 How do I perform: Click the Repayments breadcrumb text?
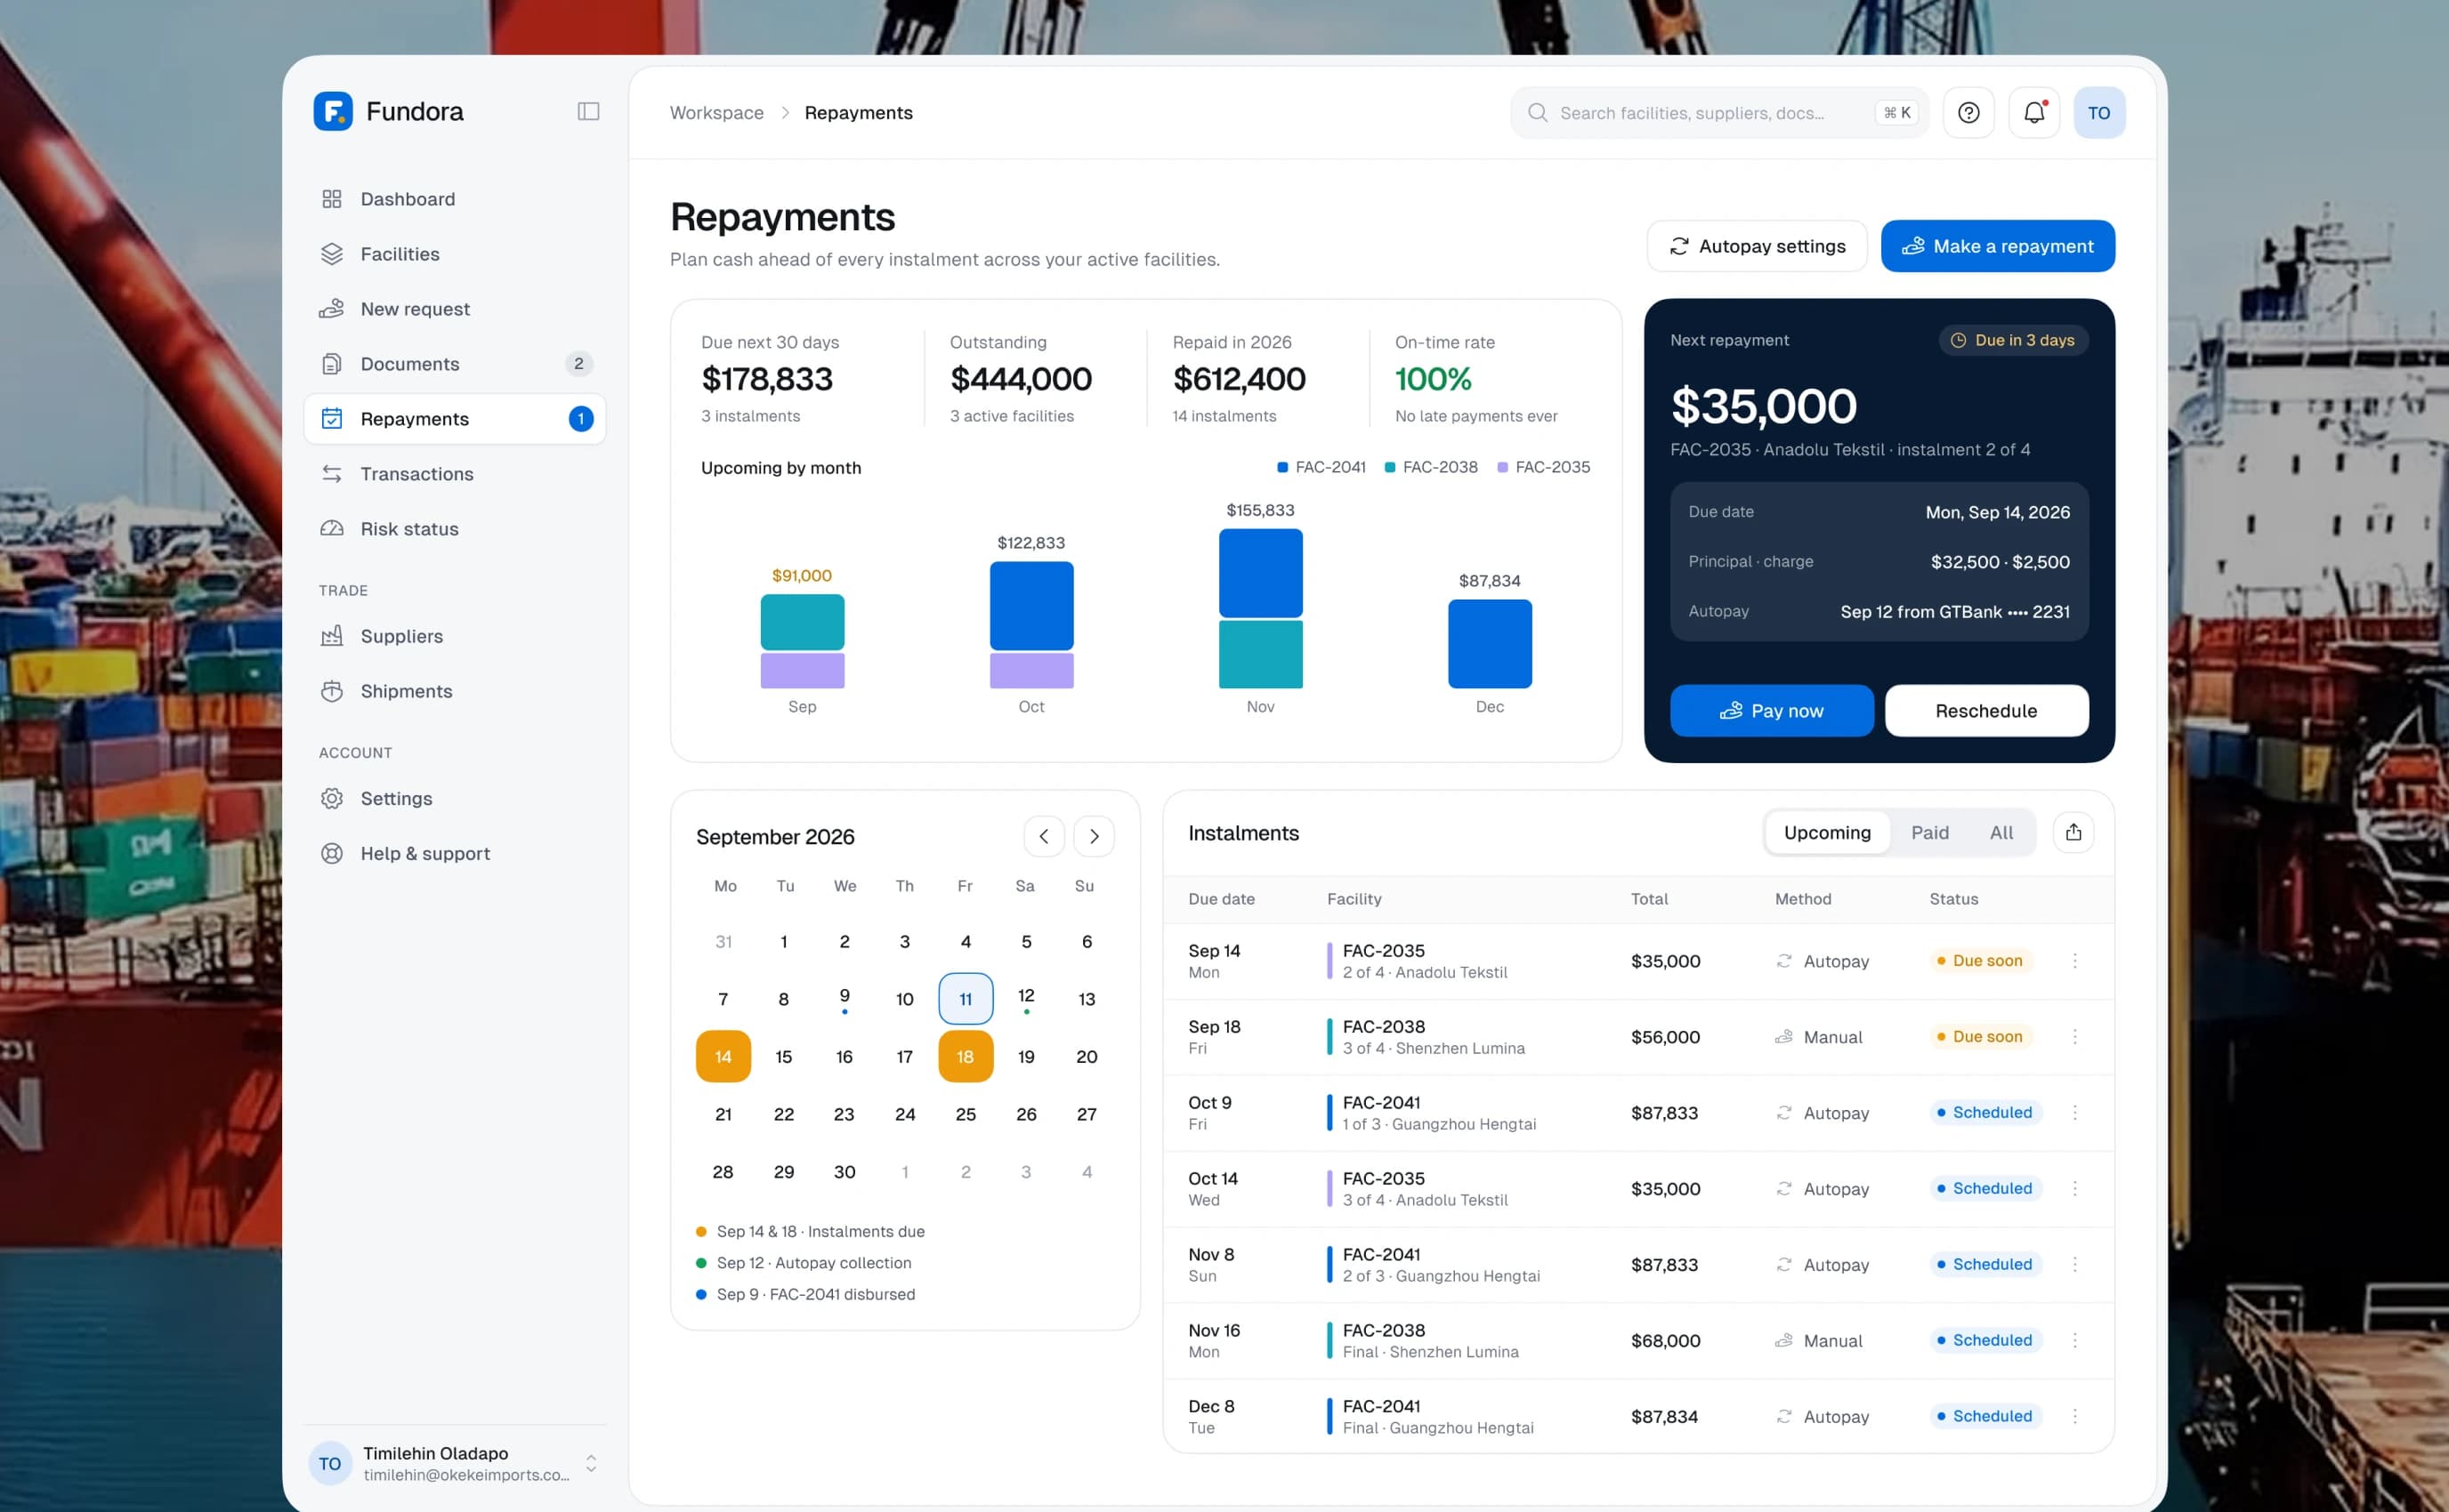coord(859,113)
